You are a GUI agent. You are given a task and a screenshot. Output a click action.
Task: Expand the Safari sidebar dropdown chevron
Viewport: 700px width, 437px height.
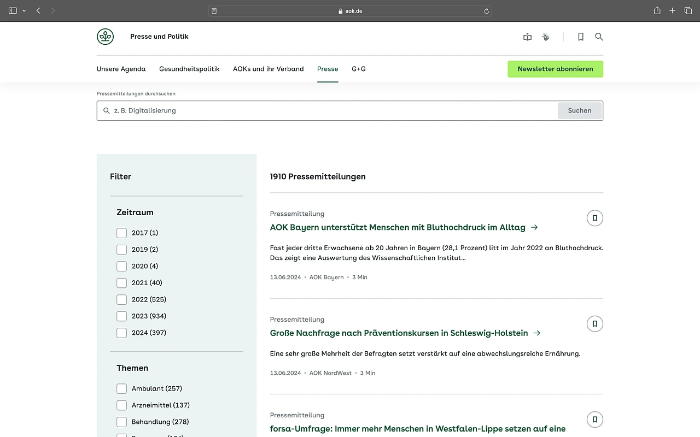(x=24, y=11)
